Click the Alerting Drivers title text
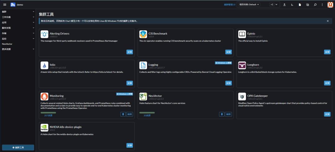Screen dimensions: 335x152 coord(59,34)
